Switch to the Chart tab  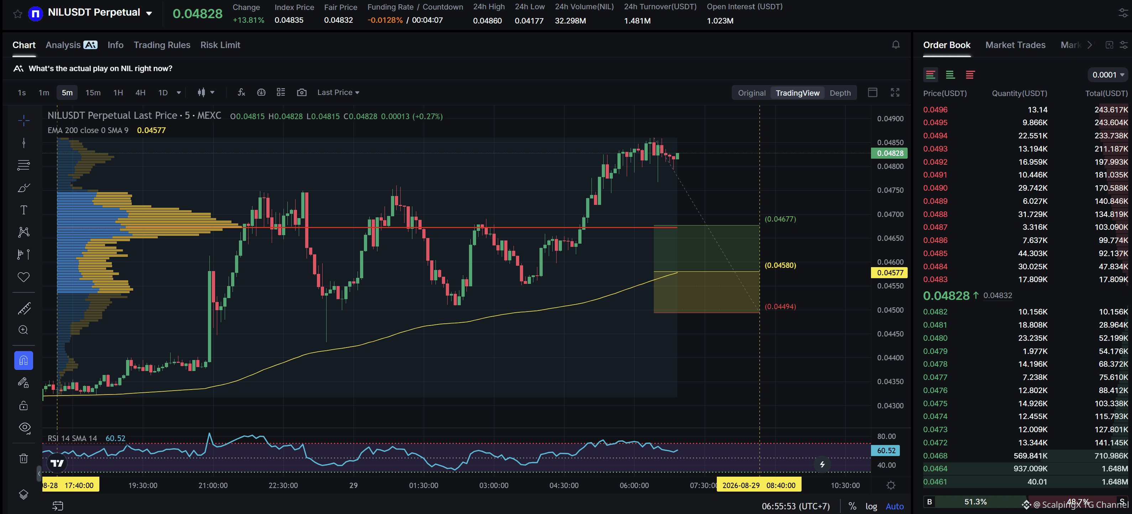coord(24,45)
